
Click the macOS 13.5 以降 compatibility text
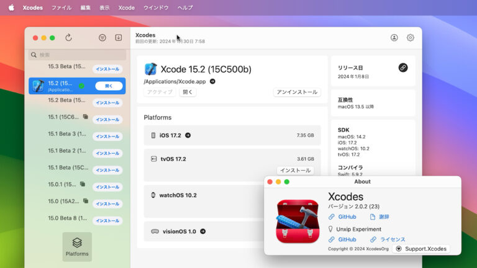click(x=356, y=107)
